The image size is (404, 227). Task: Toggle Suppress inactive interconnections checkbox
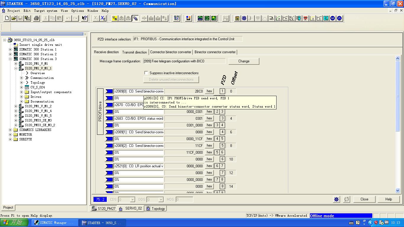click(x=146, y=73)
